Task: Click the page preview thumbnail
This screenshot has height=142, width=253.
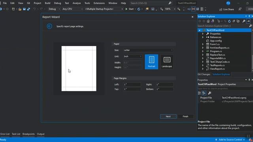Action: pos(79,68)
